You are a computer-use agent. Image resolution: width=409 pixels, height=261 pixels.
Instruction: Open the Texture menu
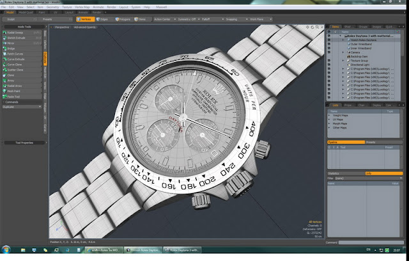tap(66, 7)
